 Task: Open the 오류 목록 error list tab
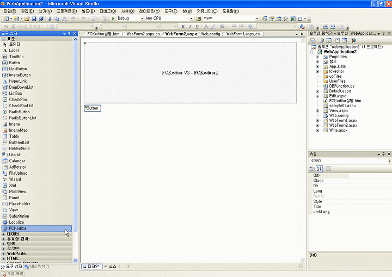[x=13, y=274]
